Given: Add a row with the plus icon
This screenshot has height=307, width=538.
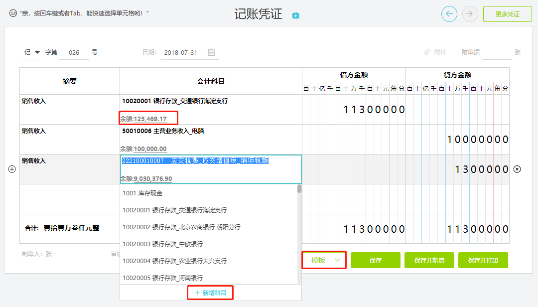Looking at the screenshot, I should tap(12, 169).
